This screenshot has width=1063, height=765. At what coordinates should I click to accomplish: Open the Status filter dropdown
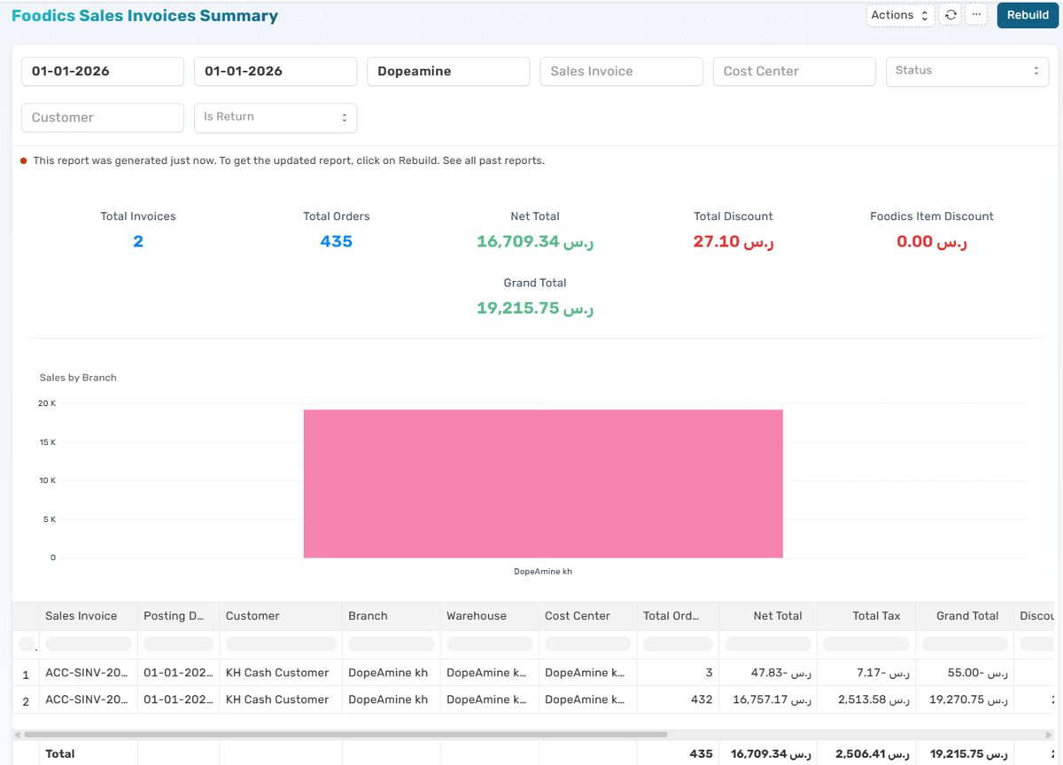pos(966,70)
